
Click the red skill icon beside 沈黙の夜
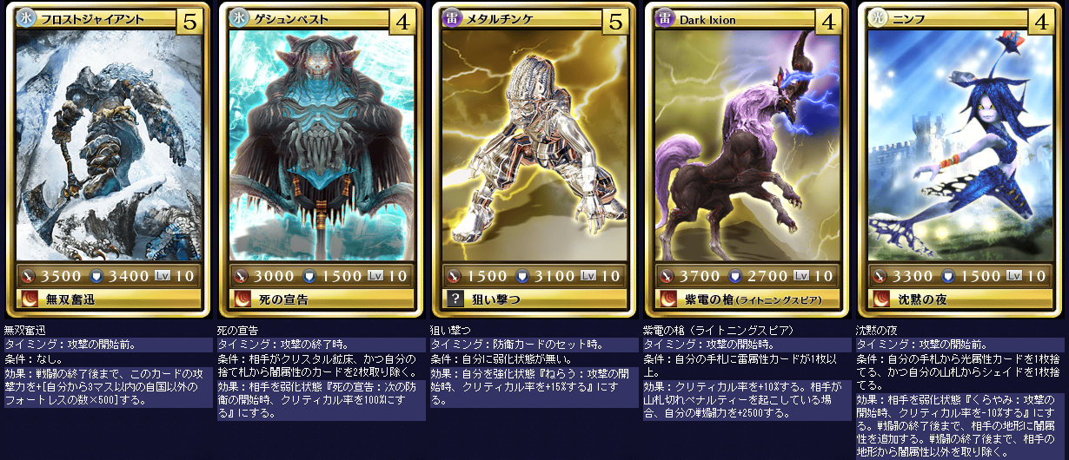click(x=881, y=299)
